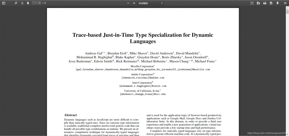Expand the secondary tools menu
The image size is (289, 136).
285,3
